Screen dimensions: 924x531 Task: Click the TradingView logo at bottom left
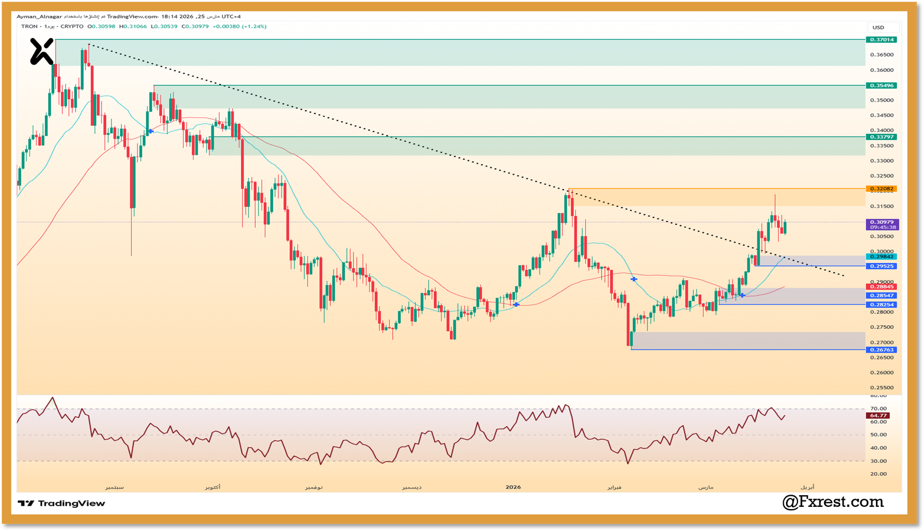coord(61,503)
